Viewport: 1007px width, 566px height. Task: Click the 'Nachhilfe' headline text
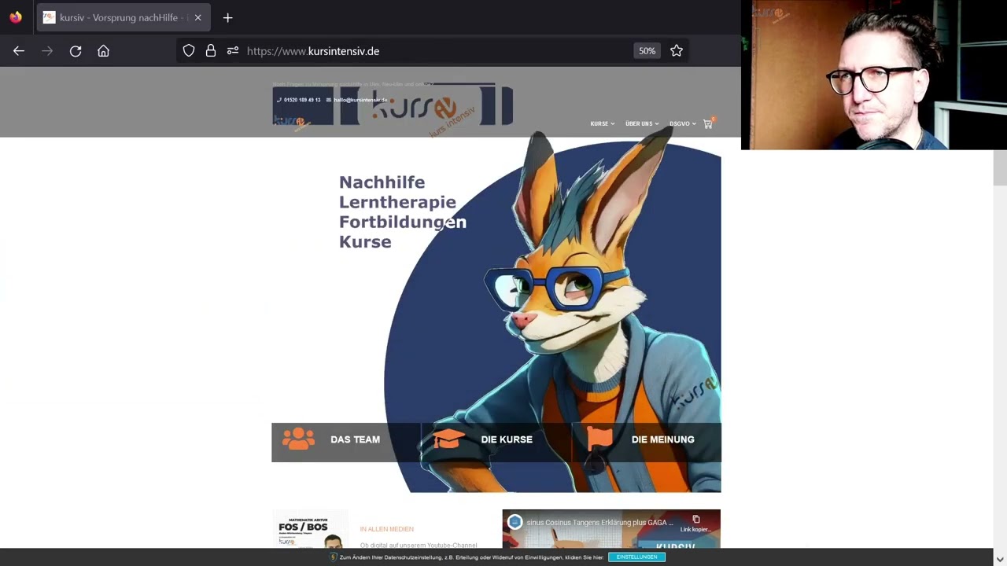click(382, 182)
